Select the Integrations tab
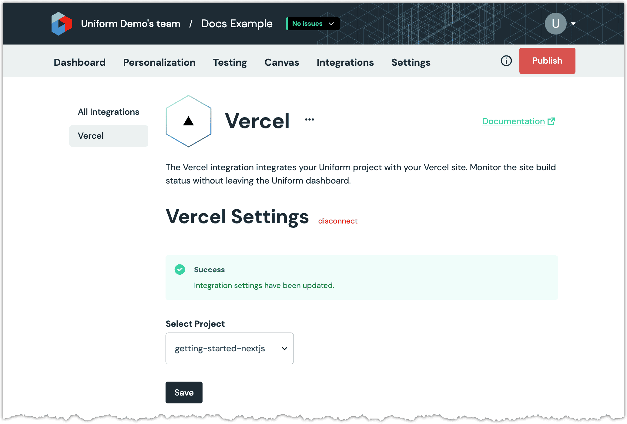The width and height of the screenshot is (627, 424). click(345, 62)
